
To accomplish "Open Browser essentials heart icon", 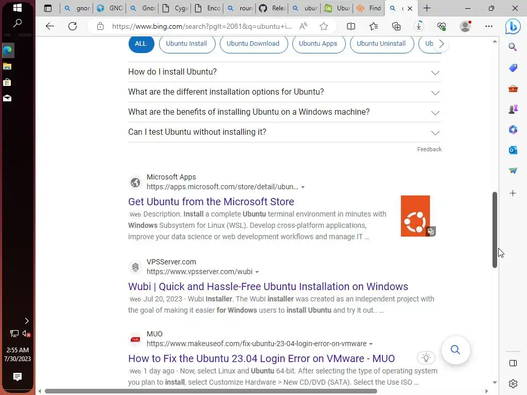I will click(x=442, y=26).
